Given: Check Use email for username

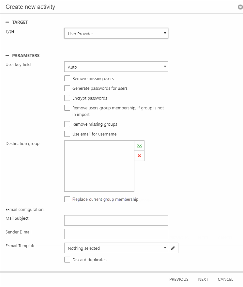Looking at the screenshot, I should pos(67,134).
